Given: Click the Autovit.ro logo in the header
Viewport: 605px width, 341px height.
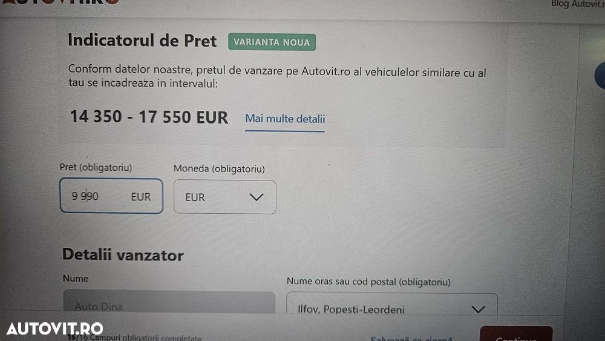Looking at the screenshot, I should coord(60,2).
